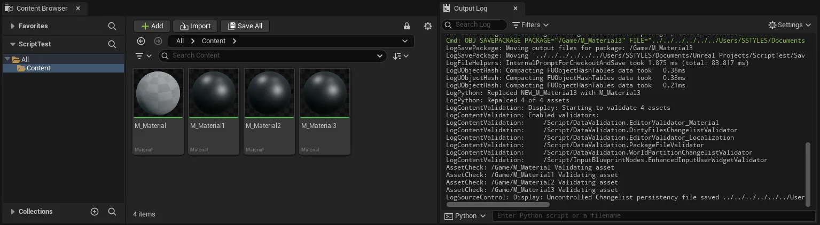Expand the arrow after Content breadcrumb
Image resolution: width=820 pixels, height=225 pixels.
235,41
